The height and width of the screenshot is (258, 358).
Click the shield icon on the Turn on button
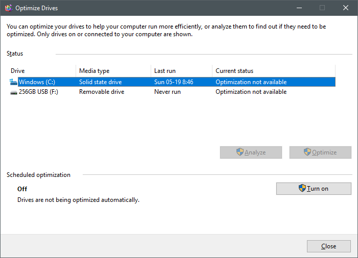(302, 188)
